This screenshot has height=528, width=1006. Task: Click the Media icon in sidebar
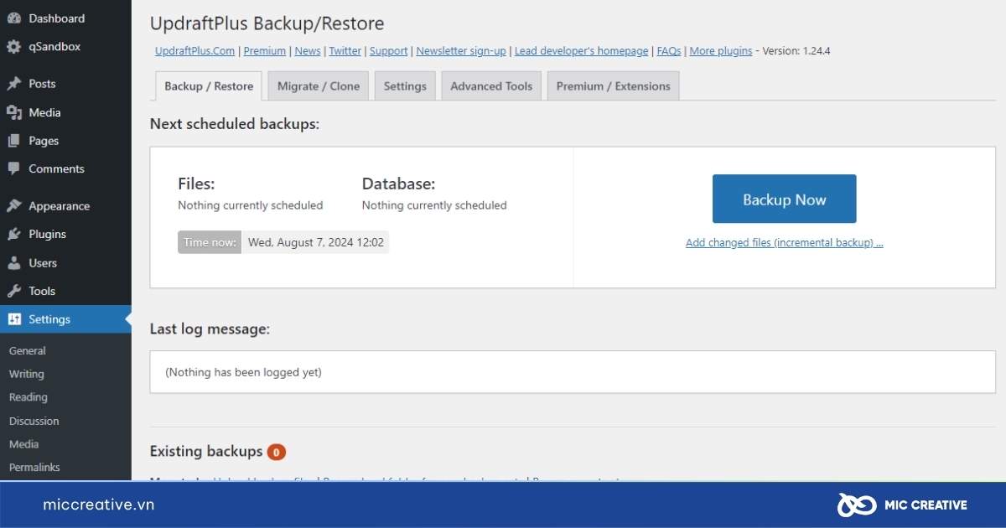coord(14,112)
